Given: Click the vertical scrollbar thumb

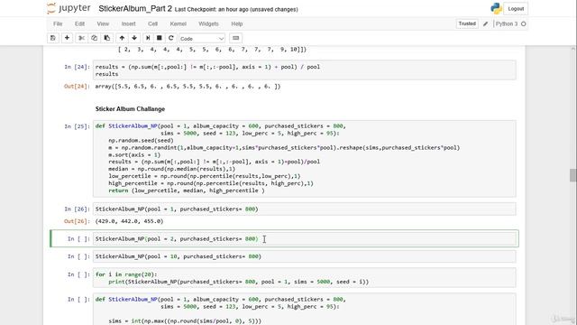Looking at the screenshot, I should pos(573,175).
